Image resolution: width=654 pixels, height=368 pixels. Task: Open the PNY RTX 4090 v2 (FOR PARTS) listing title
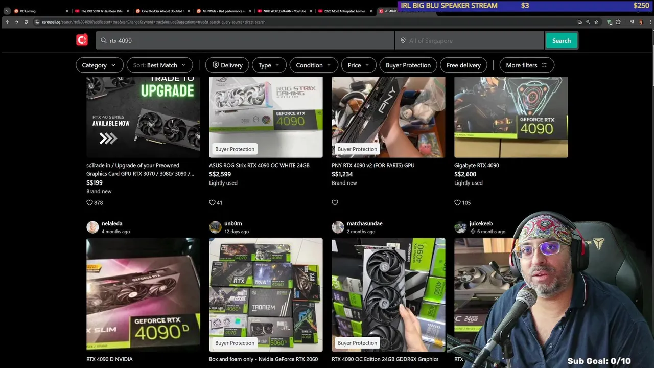(x=373, y=165)
